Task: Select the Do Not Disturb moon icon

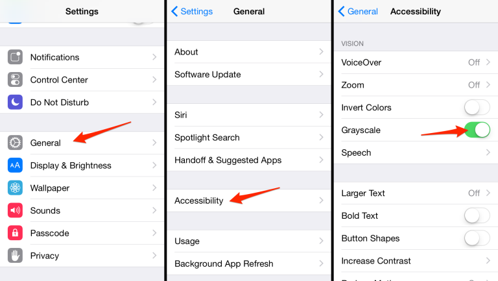Action: pos(15,103)
